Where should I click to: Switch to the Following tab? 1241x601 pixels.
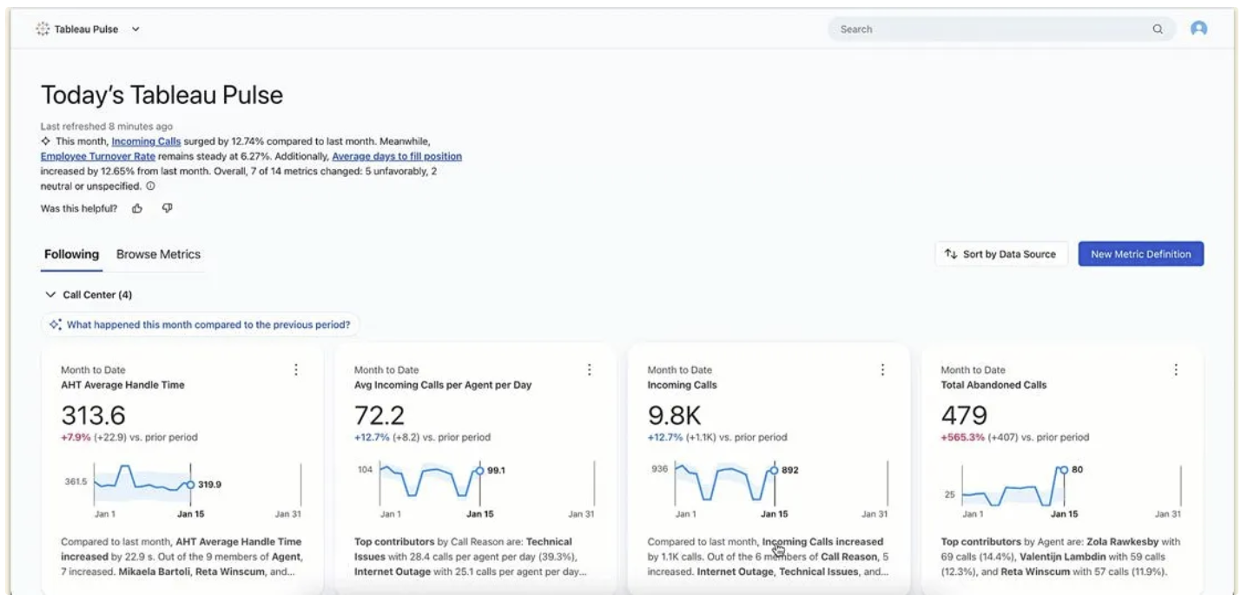tap(71, 254)
